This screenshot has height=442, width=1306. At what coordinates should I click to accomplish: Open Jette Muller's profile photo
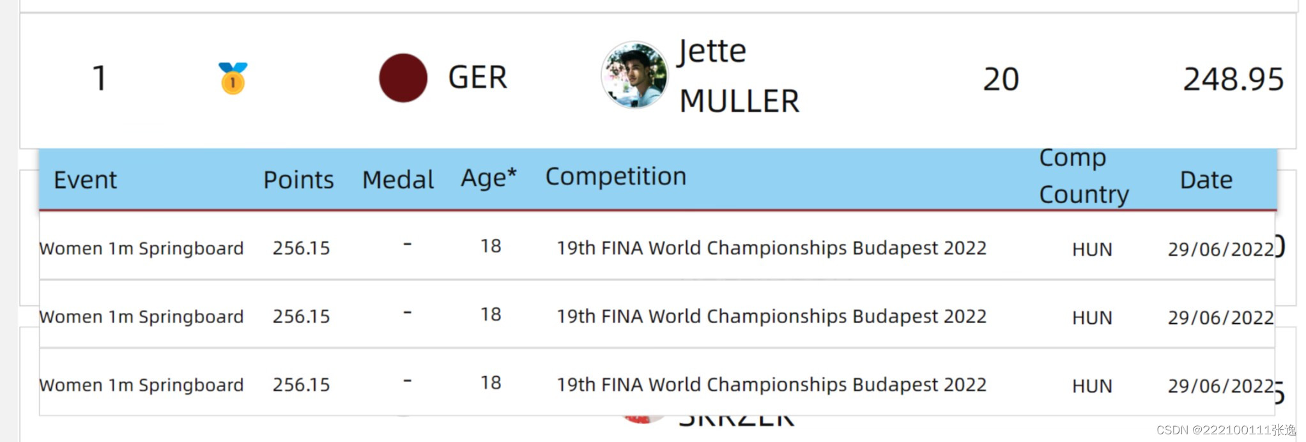[634, 75]
